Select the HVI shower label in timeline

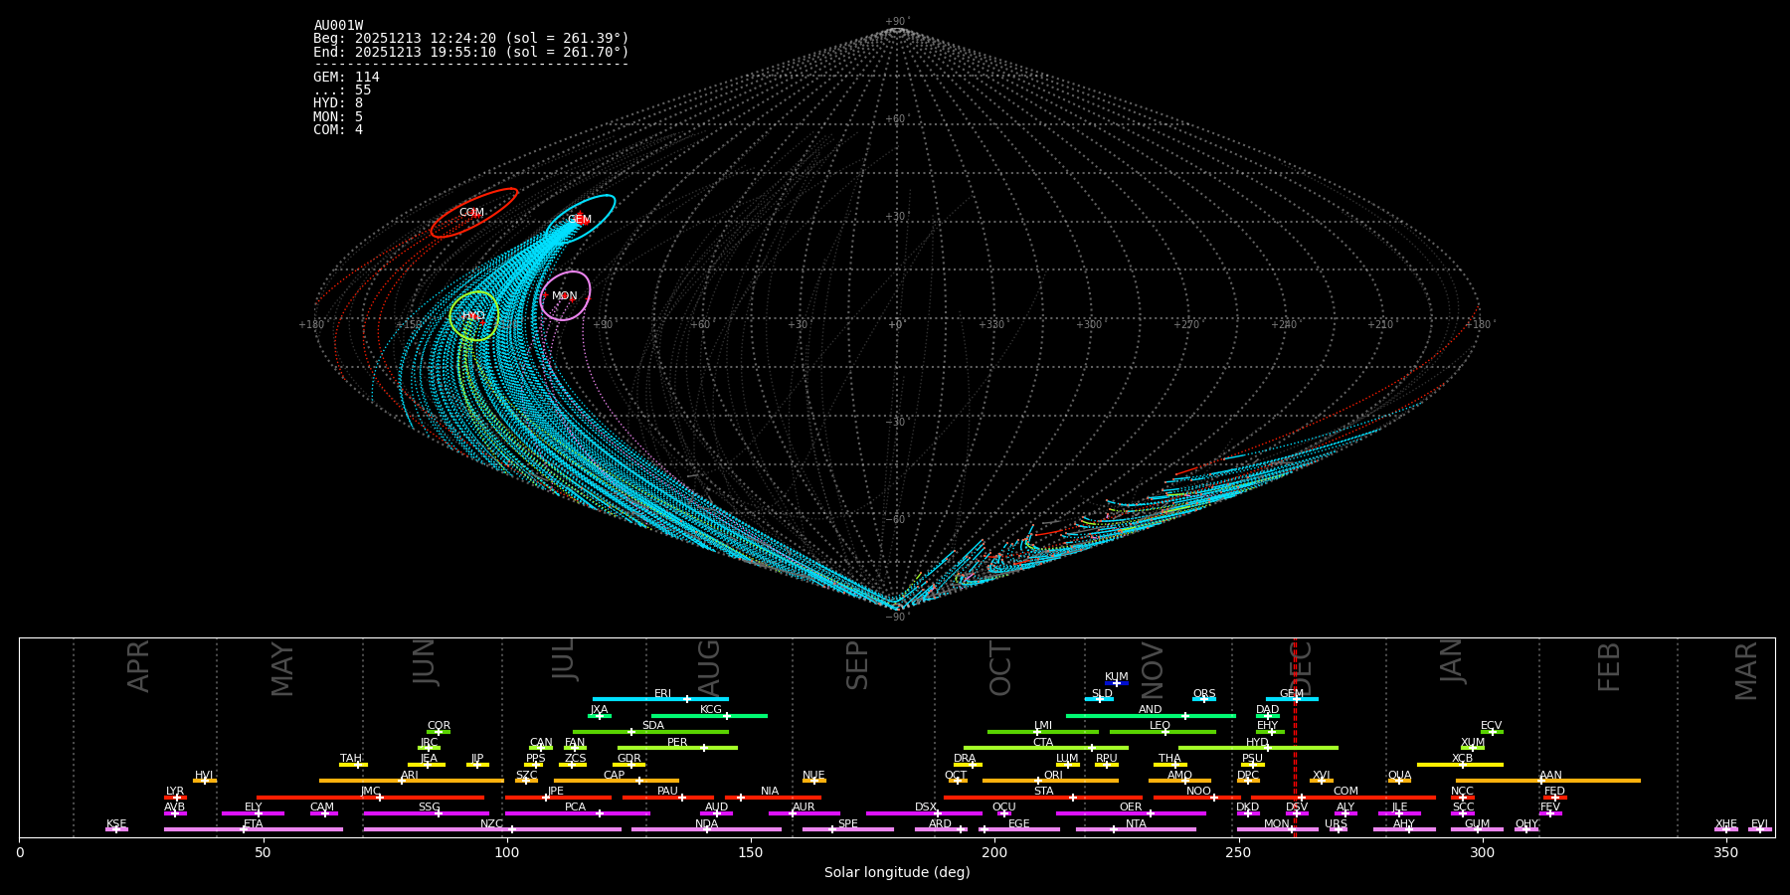(204, 776)
